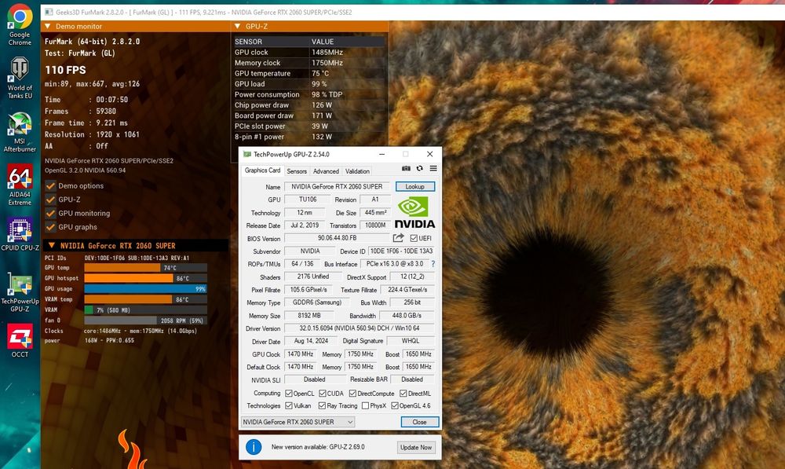Viewport: 785px width, 469px height.
Task: Click fan 0 2058 RPM bar
Action: 145,321
